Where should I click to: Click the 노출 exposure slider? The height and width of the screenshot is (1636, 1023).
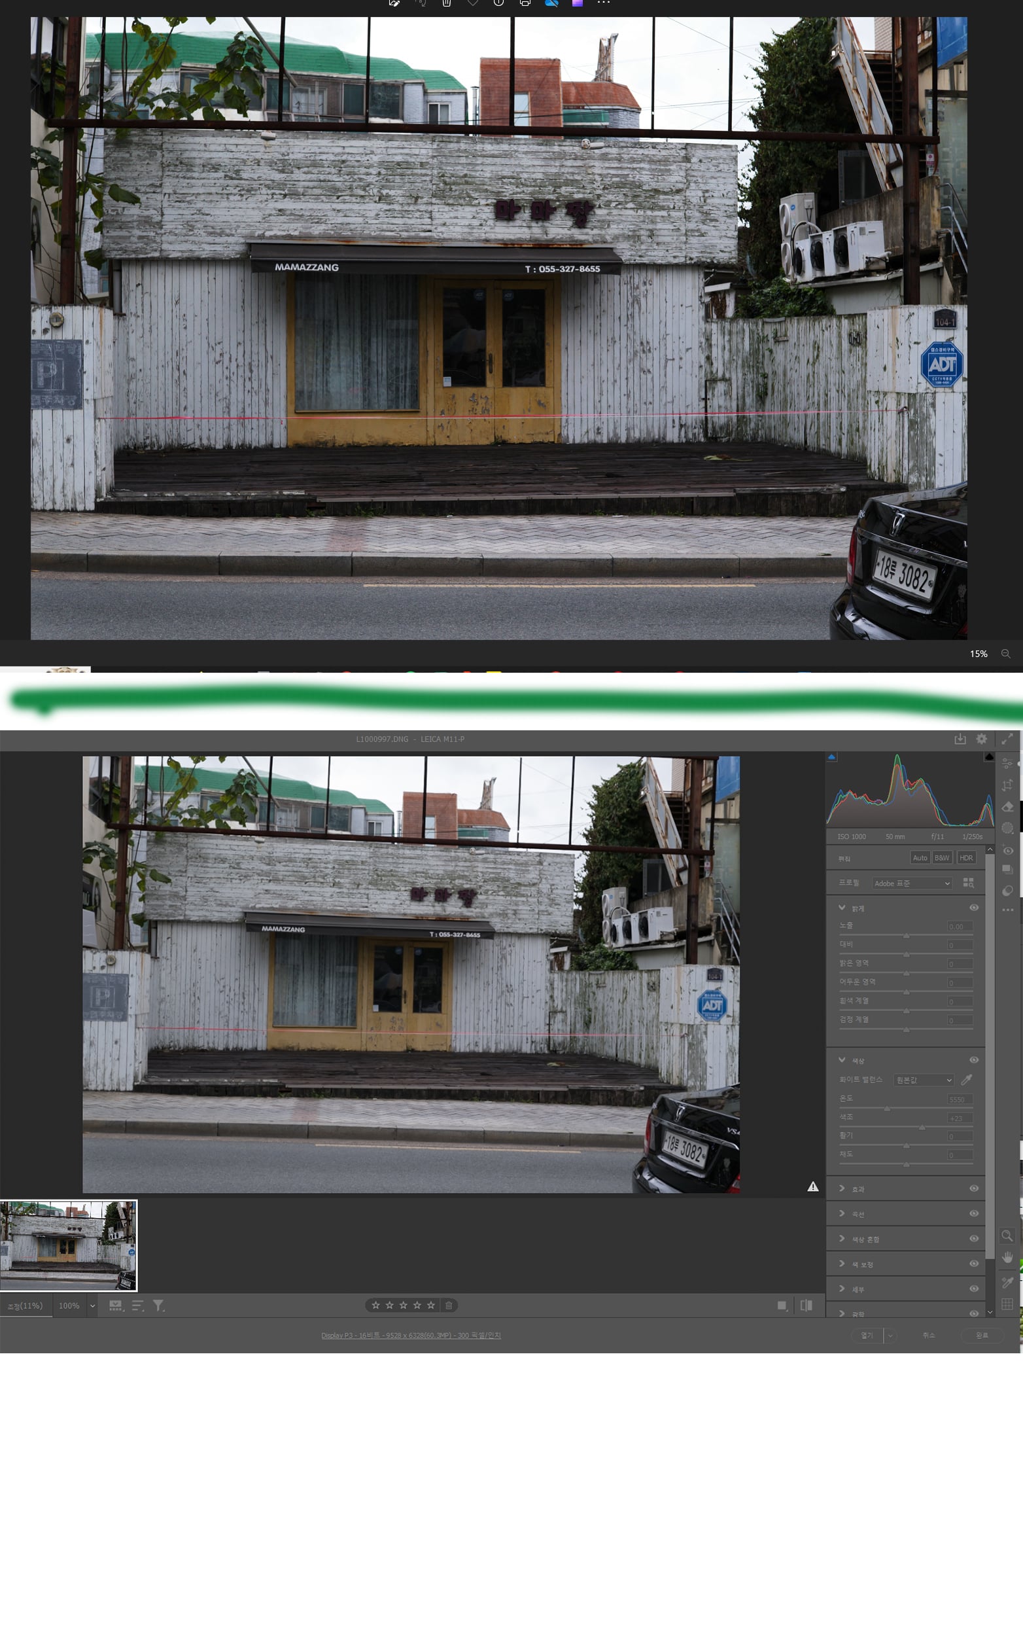tap(906, 935)
